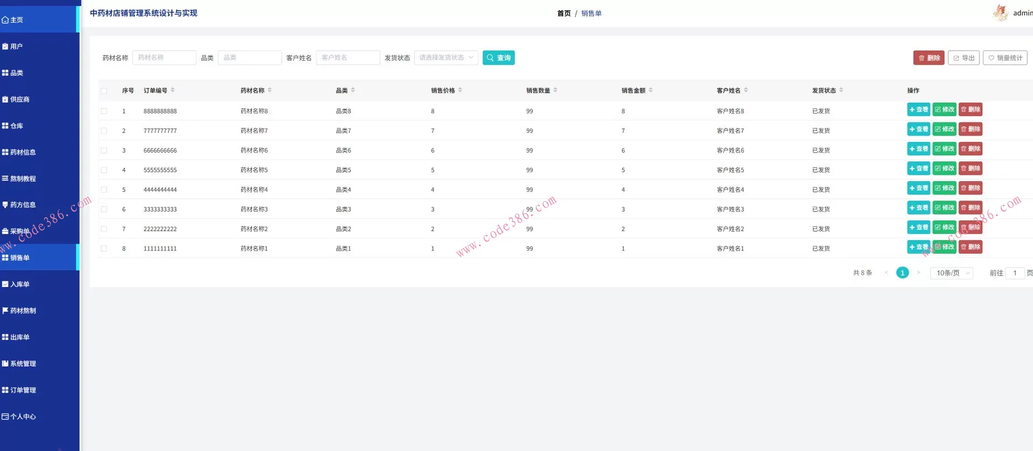Open 药材信息 sidebar entry
Viewport: 1033px width, 451px height.
(x=39, y=152)
